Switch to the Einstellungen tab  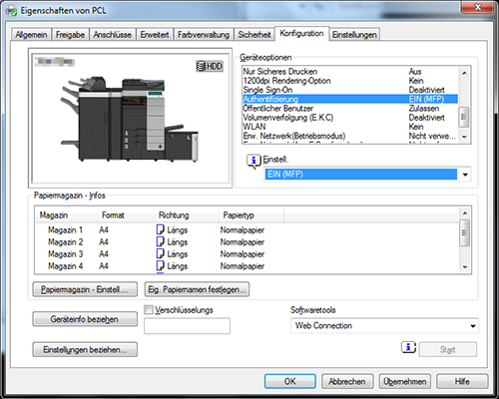[x=354, y=35]
